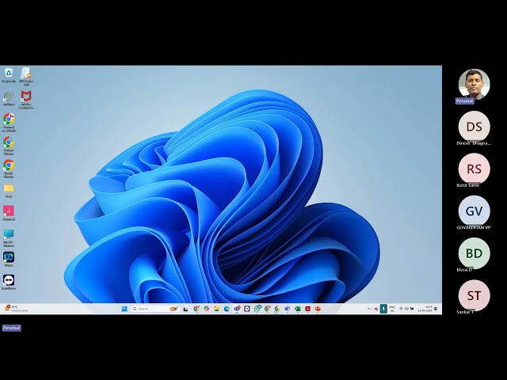Open the TeamViewer desktop shortcut
The height and width of the screenshot is (380, 507).
click(x=9, y=282)
